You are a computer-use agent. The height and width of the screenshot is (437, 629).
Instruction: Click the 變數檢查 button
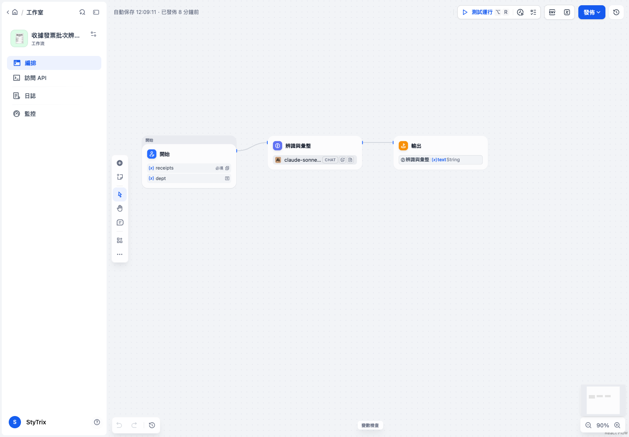pos(370,425)
